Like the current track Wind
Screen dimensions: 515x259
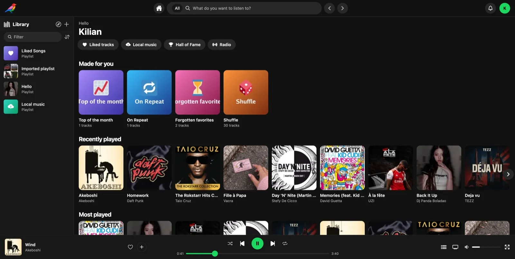130,247
